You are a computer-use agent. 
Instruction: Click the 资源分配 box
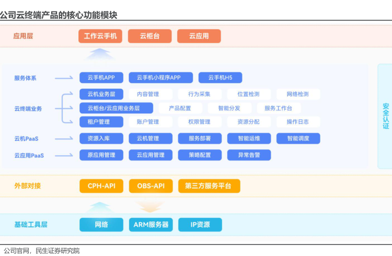click(x=249, y=122)
